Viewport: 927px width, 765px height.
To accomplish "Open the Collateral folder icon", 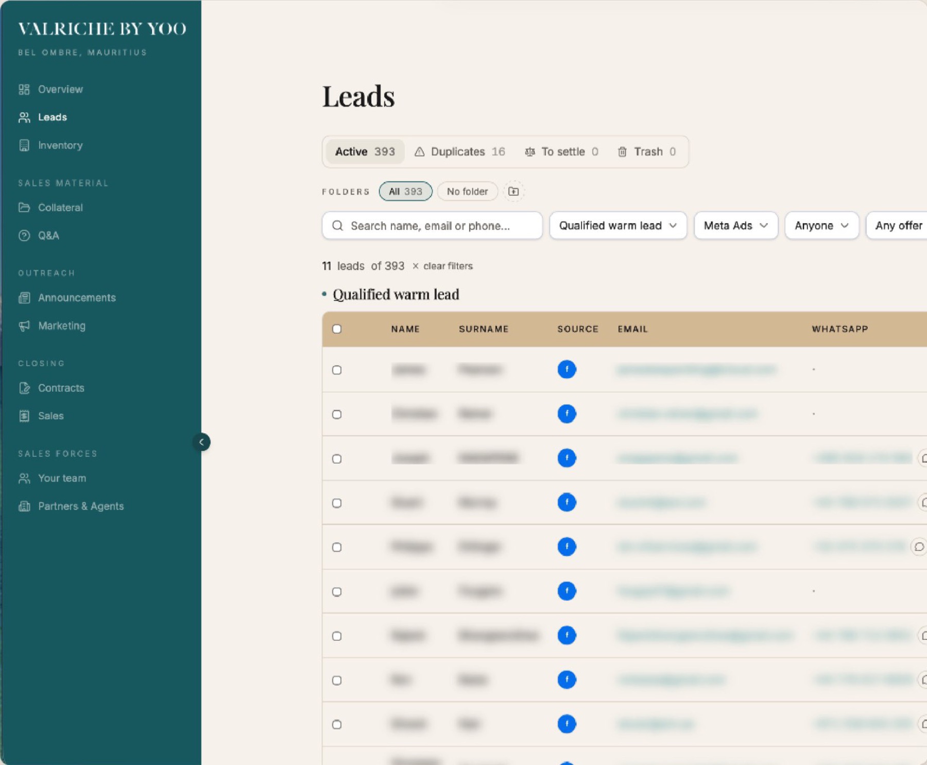I will [x=24, y=208].
